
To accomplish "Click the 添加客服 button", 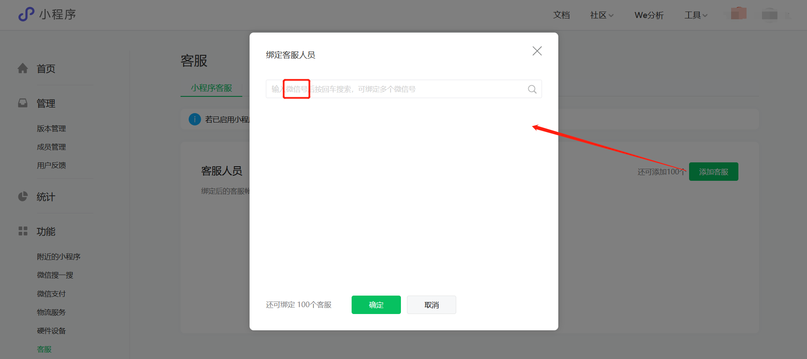I will 714,172.
